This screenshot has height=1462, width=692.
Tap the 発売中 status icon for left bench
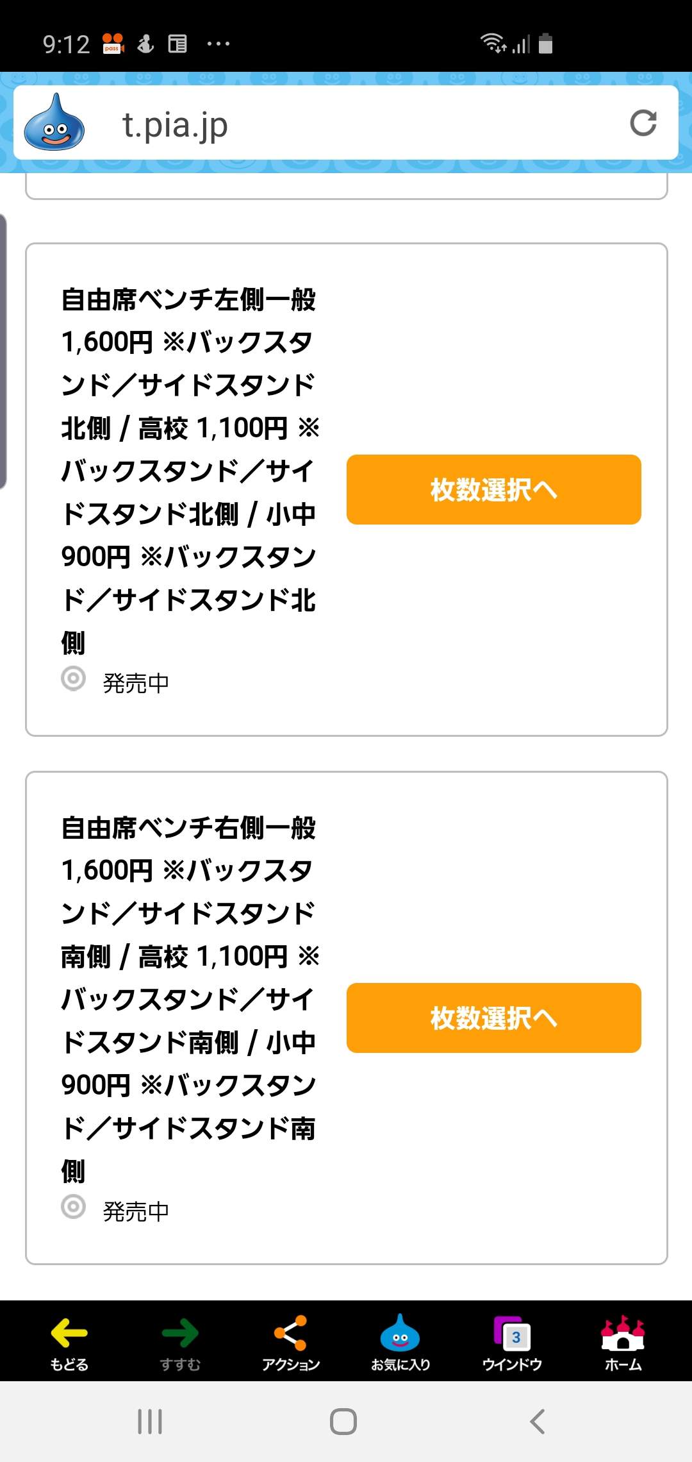(73, 679)
